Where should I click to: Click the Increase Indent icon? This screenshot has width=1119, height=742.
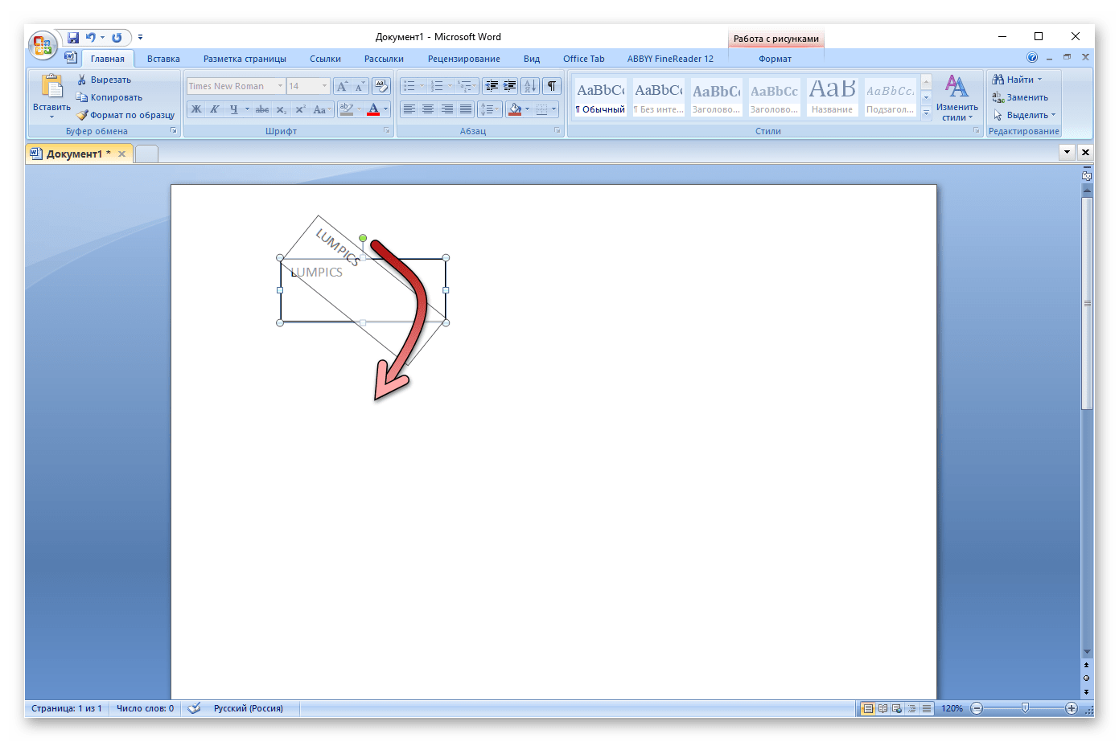[510, 86]
